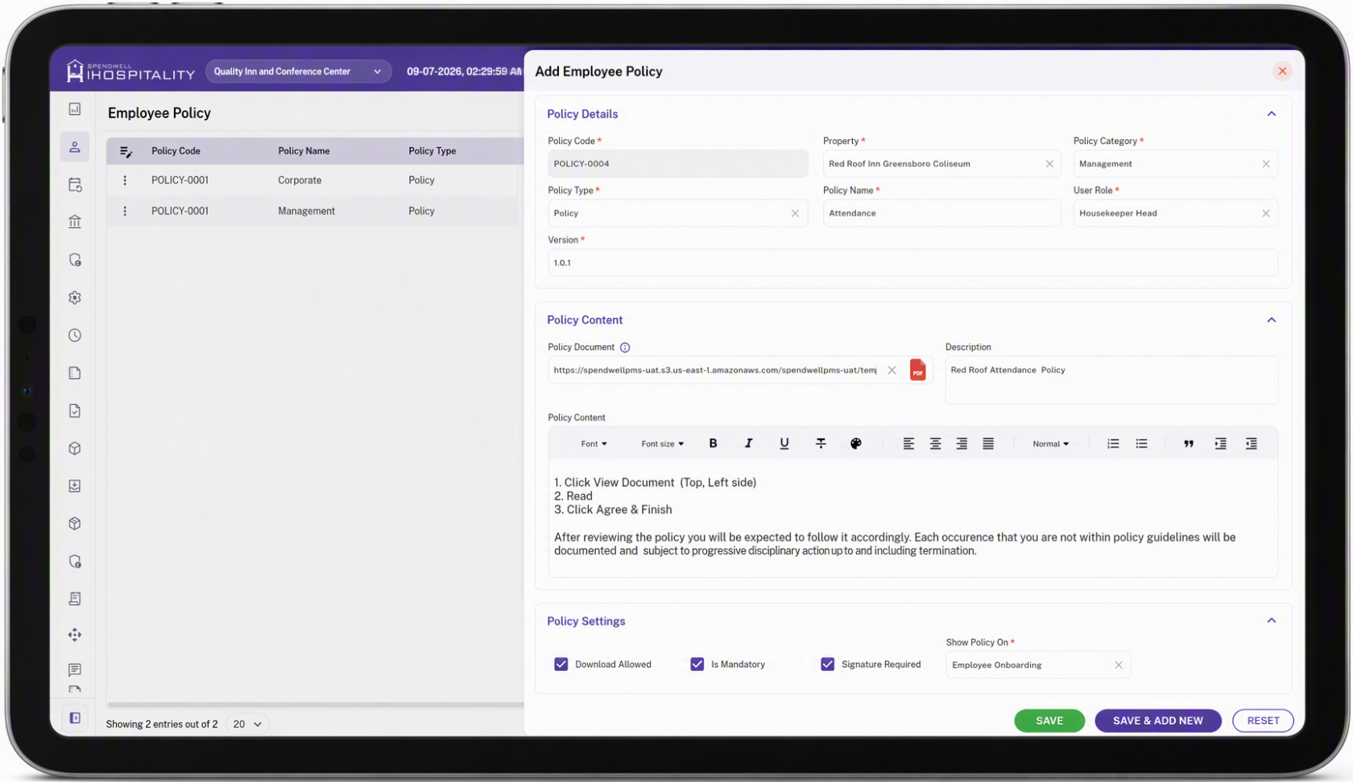Open the attached PDF policy document
The width and height of the screenshot is (1353, 782).
[x=917, y=370]
